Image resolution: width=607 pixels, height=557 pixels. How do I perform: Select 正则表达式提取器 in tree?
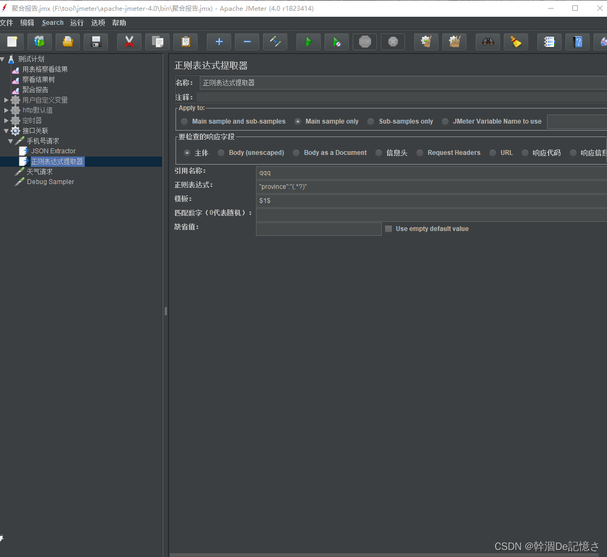tap(57, 161)
